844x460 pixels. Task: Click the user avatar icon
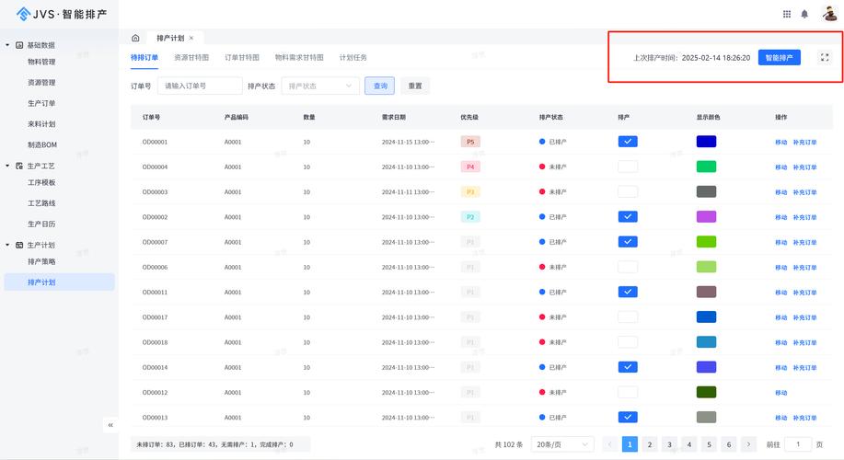coord(828,14)
